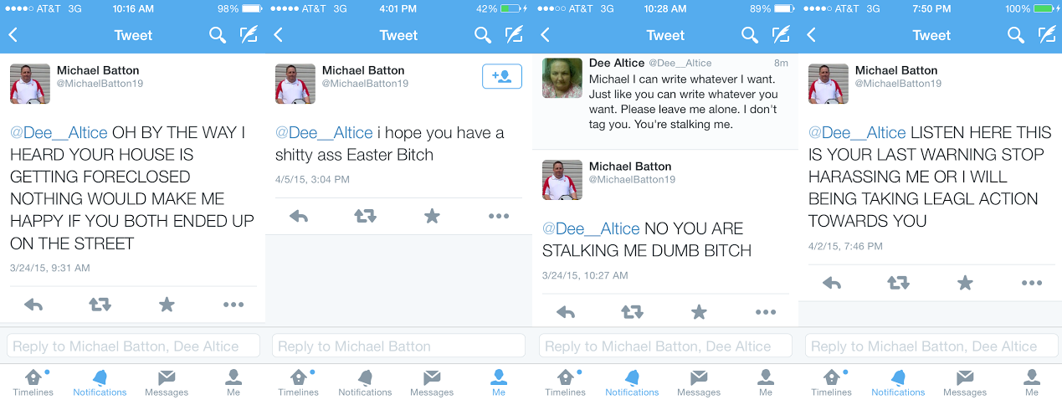This screenshot has height=410, width=1062.
Task: Open more options under the Easter tweet
Action: tap(499, 216)
